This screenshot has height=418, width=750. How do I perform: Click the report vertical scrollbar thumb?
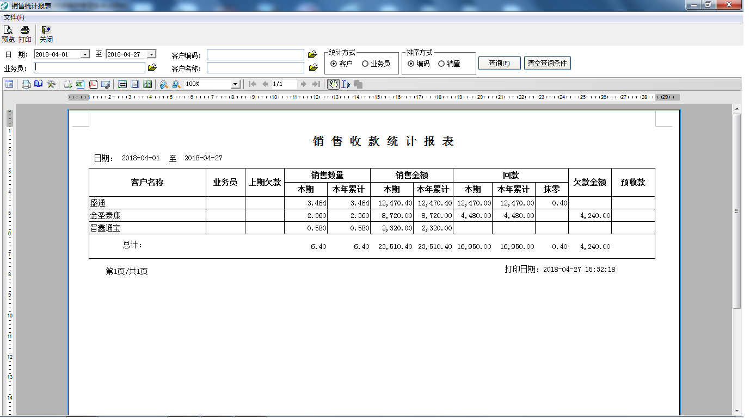[737, 211]
